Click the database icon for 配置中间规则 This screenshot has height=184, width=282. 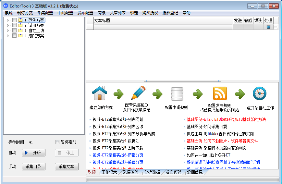pos(177,94)
